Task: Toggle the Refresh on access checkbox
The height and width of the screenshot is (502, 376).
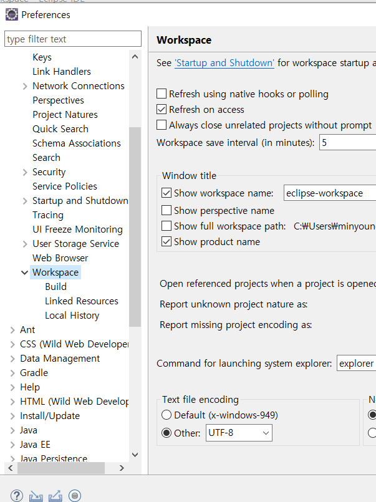Action: click(x=161, y=110)
